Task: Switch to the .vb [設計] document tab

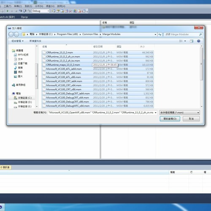Action: (7, 17)
